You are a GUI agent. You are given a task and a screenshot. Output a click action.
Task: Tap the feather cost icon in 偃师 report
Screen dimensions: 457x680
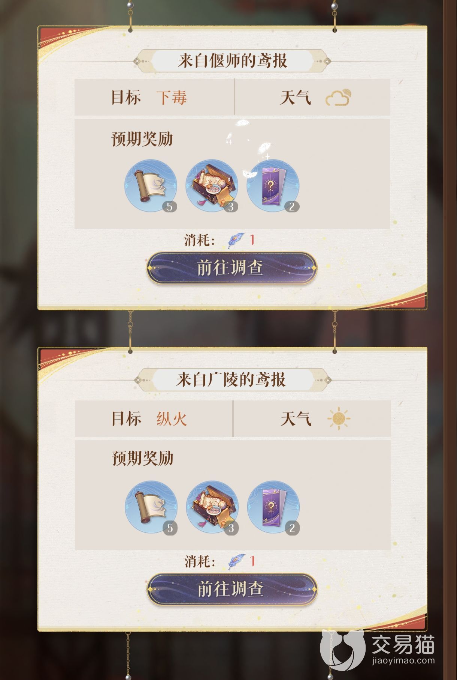[x=236, y=240]
